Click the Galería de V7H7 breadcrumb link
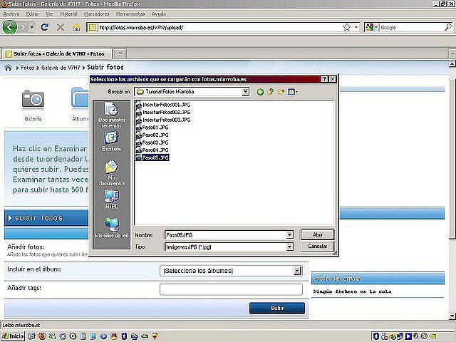 61,68
